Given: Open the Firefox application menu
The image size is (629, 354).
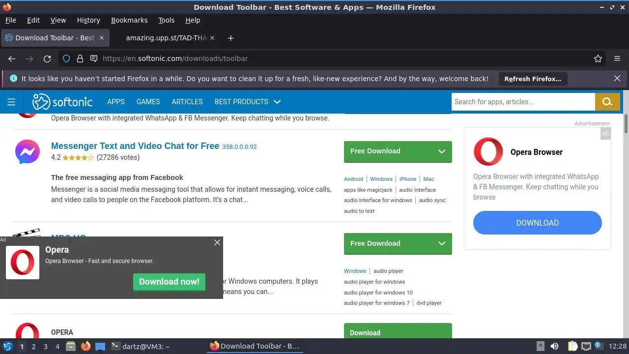Looking at the screenshot, I should (617, 59).
